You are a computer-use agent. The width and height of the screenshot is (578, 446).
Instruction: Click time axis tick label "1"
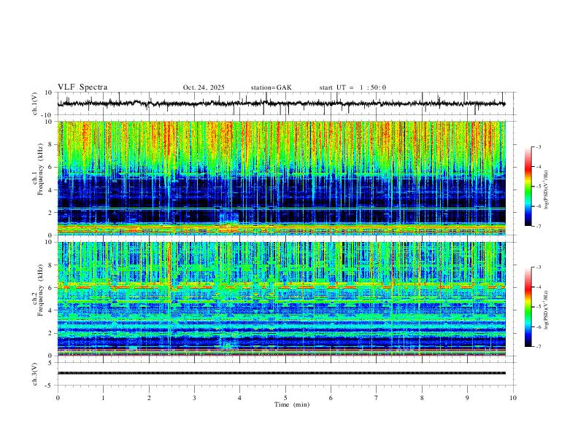pyautogui.click(x=103, y=398)
